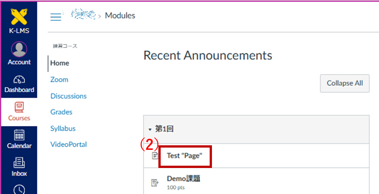
Task: Go to Dashboard via speedometer icon
Action: (19, 80)
